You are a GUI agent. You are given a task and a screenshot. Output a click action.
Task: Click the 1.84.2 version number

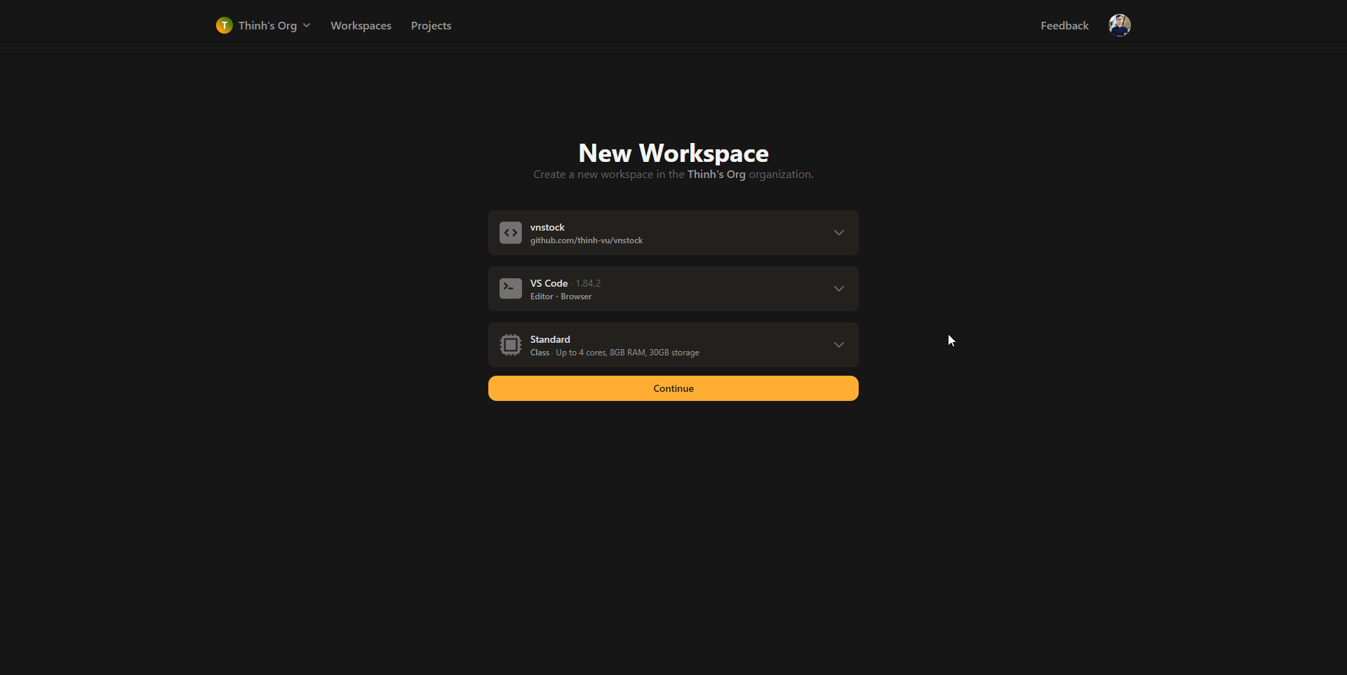pos(588,283)
